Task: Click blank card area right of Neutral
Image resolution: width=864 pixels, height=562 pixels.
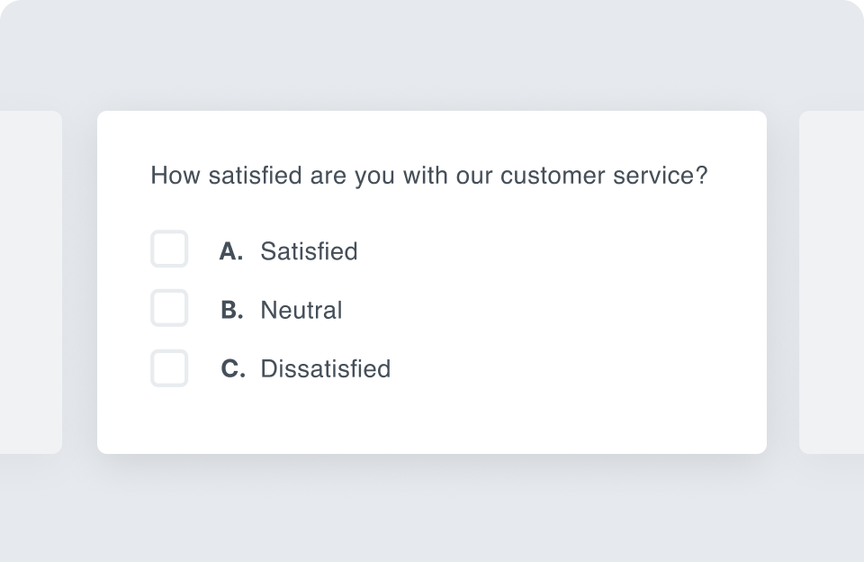Action: pyautogui.click(x=558, y=311)
